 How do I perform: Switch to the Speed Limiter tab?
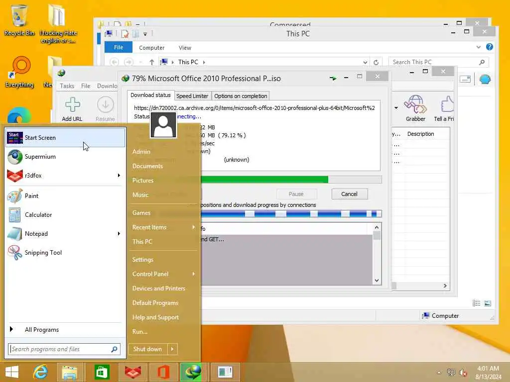[x=192, y=96]
